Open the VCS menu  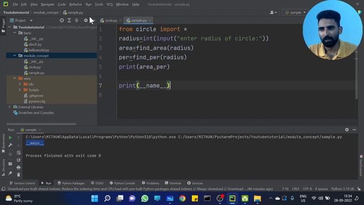(110, 5)
